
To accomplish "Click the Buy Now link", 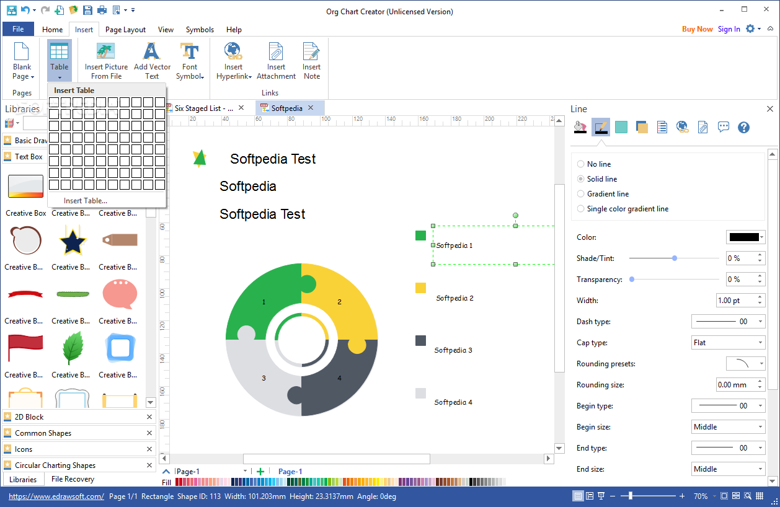I will [698, 29].
